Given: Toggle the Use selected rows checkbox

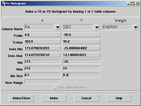Looking at the screenshot, I should pos(55,87).
